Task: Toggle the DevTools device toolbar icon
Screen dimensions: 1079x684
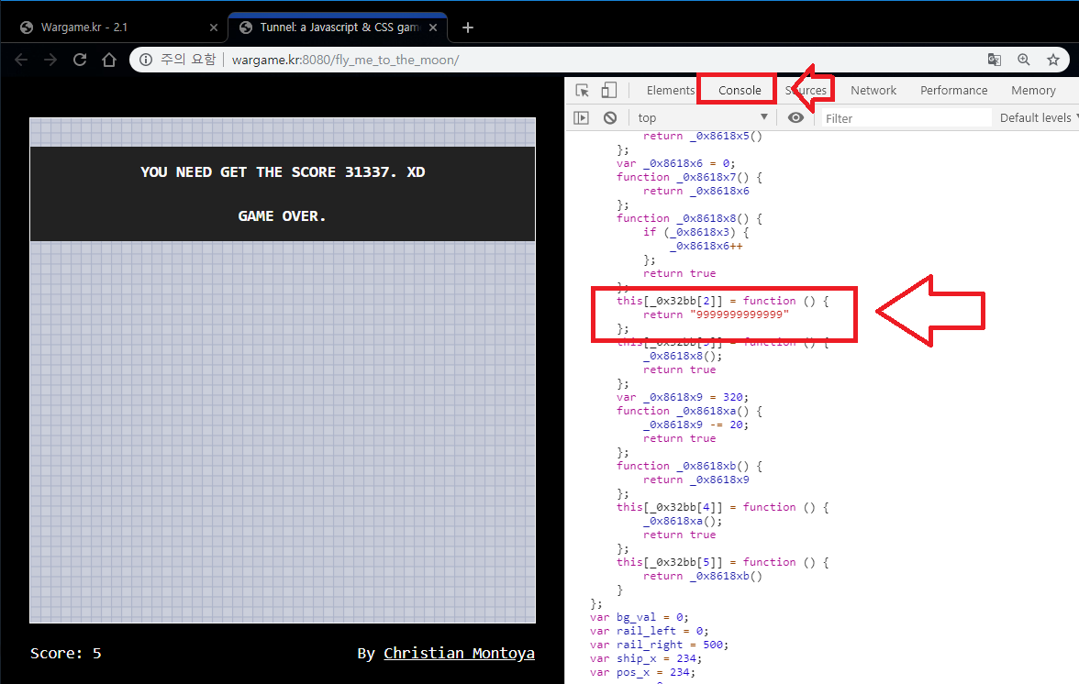Action: [609, 90]
